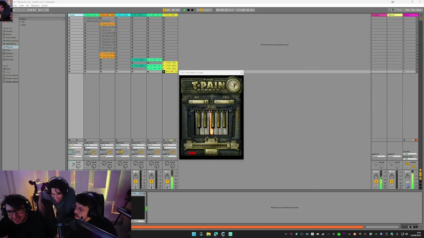Click the taskbar clock
Screen dimensions: 424x238
click(x=415, y=234)
